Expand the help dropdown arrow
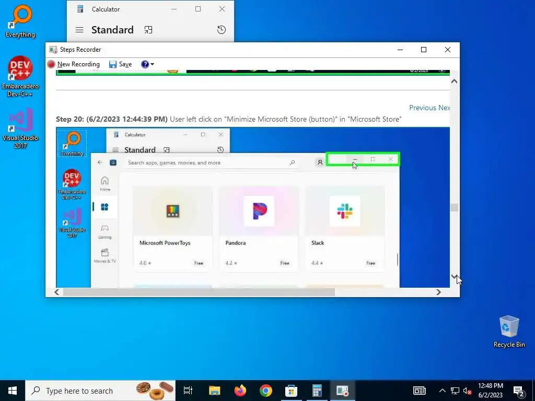The height and width of the screenshot is (401, 535). click(152, 64)
